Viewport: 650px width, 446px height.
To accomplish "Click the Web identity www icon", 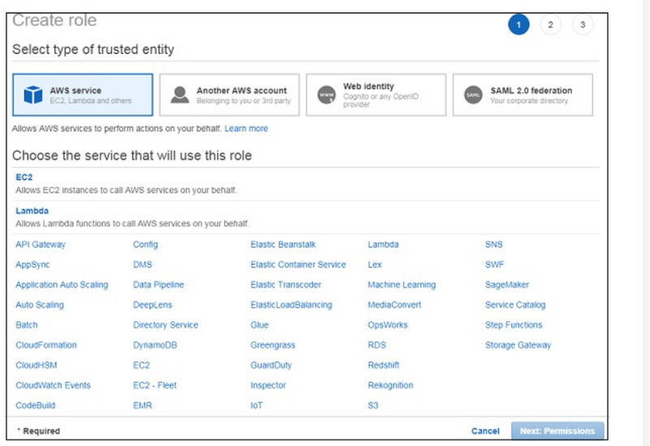I will pyautogui.click(x=327, y=95).
